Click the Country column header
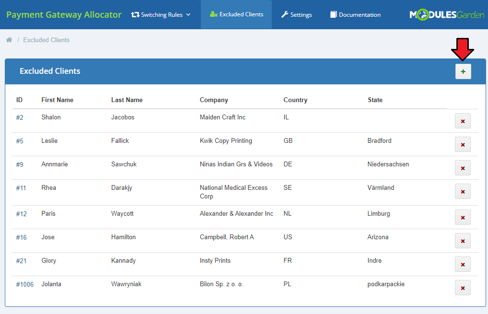Viewport: 488px width, 314px height. click(x=295, y=100)
